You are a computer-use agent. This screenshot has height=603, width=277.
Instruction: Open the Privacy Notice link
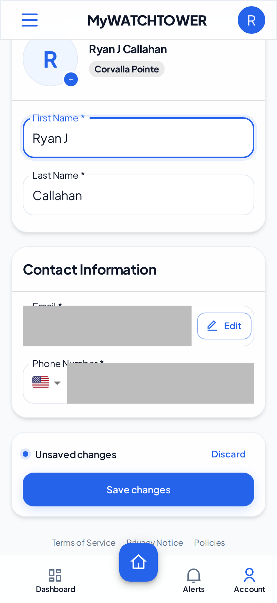tap(155, 543)
